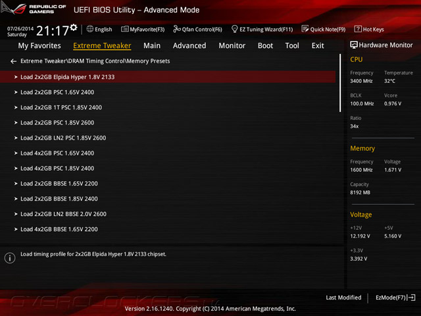The width and height of the screenshot is (421, 316).
Task: Click memory capacity value 8192 MB
Action: [x=360, y=192]
